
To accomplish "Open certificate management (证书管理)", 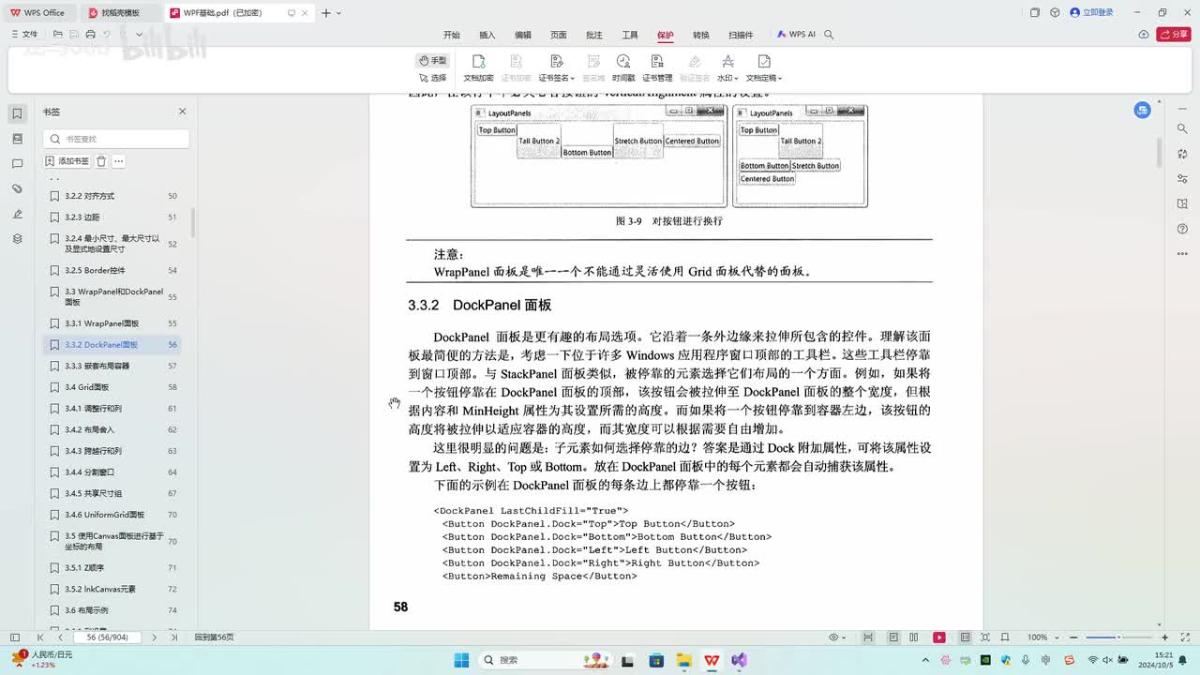I will [x=657, y=68].
